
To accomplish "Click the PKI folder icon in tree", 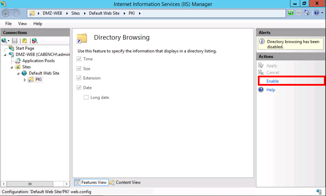I will click(x=31, y=79).
